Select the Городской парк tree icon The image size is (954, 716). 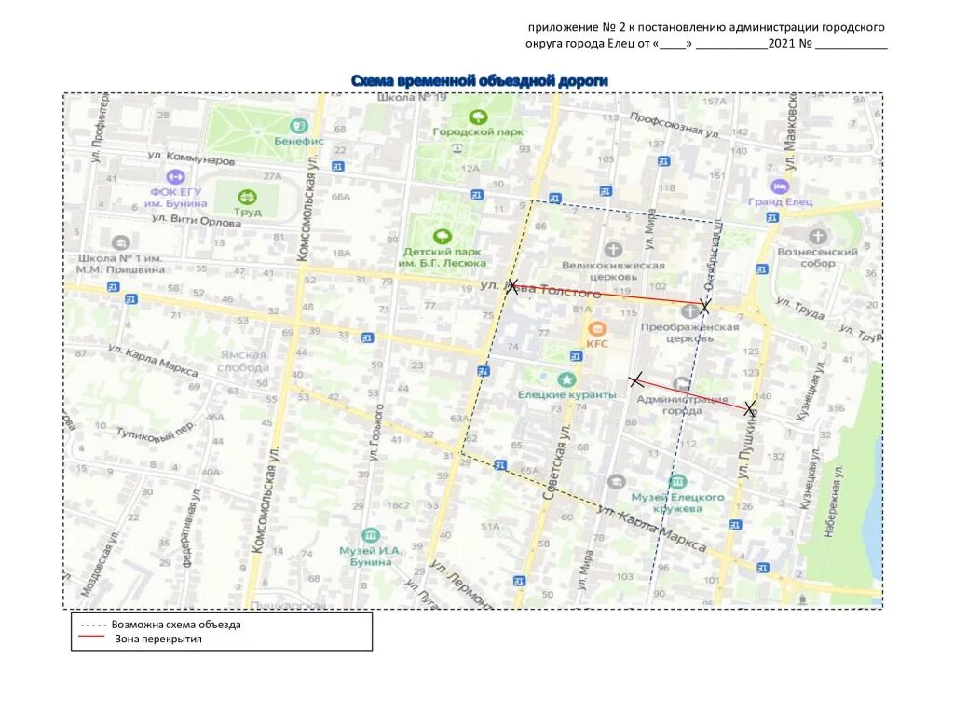click(478, 117)
